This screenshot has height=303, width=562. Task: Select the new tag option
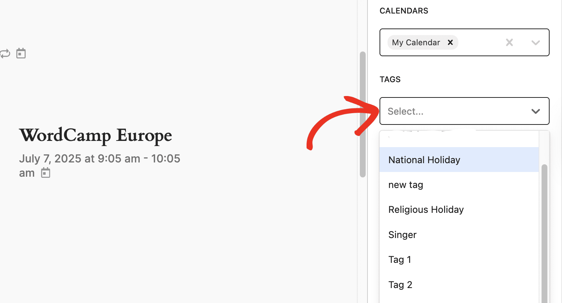[459, 185]
